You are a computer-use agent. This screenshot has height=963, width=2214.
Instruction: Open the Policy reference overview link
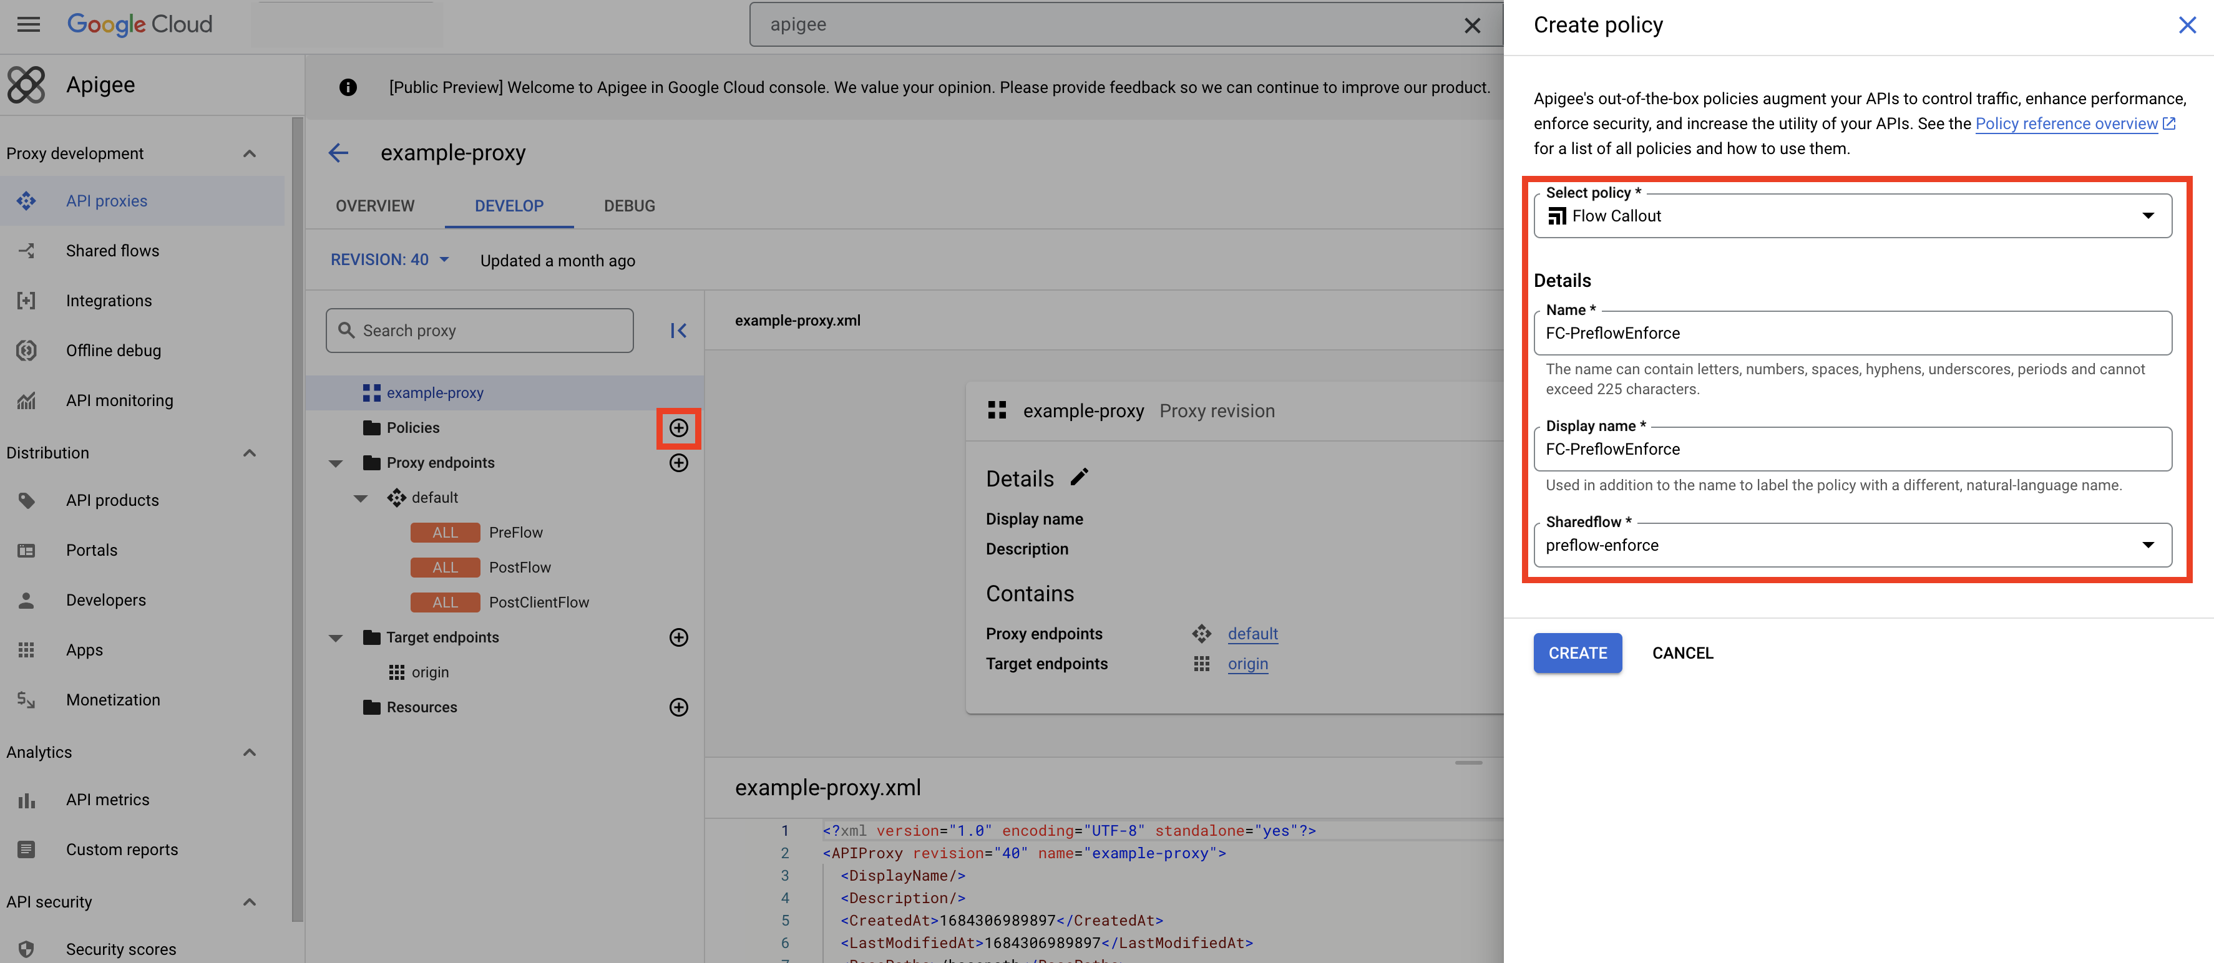pyautogui.click(x=2065, y=123)
